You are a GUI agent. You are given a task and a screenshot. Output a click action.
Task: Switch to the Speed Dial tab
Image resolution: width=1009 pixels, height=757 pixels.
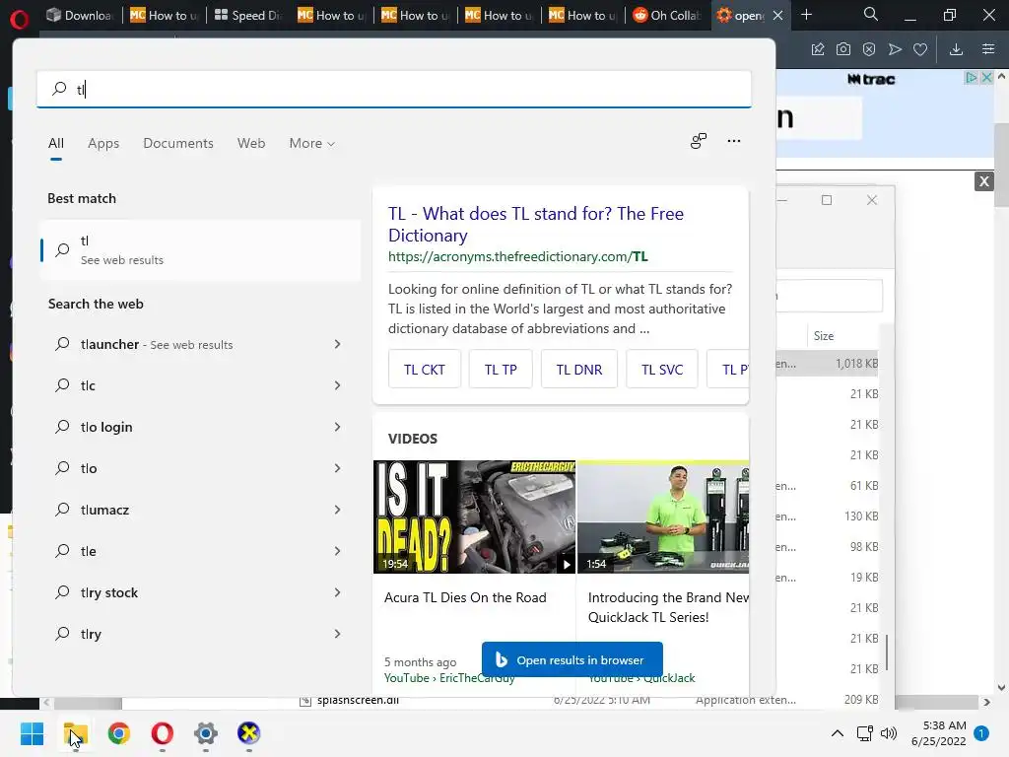247,16
